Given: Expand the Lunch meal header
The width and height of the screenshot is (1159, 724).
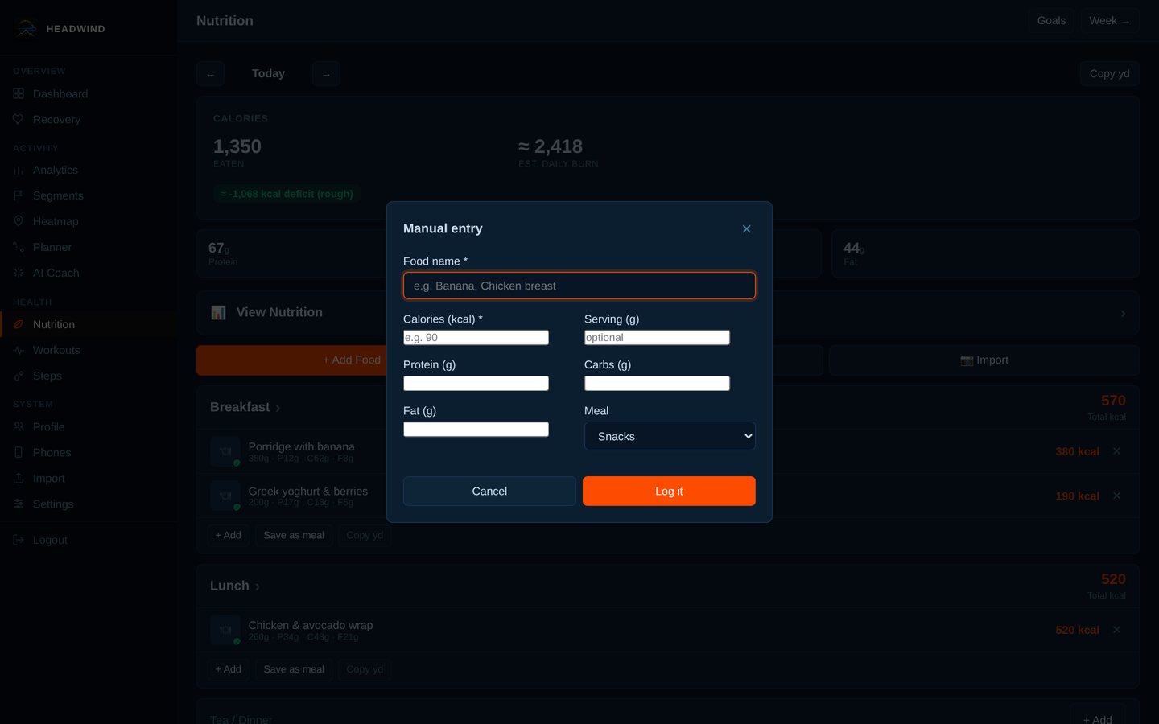Looking at the screenshot, I should coord(234,586).
